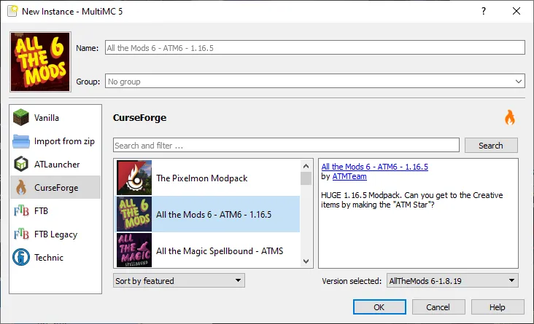The height and width of the screenshot is (324, 534).
Task: Click the modpack list scrollbar thumb
Action: click(x=306, y=178)
